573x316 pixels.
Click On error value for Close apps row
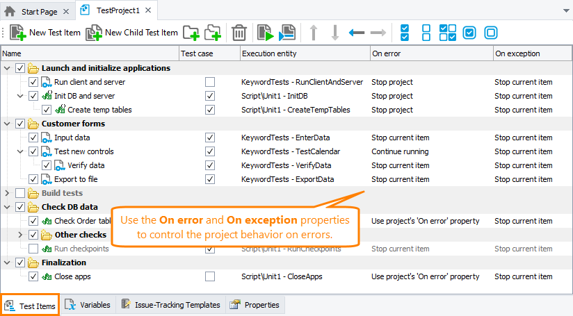pyautogui.click(x=426, y=276)
